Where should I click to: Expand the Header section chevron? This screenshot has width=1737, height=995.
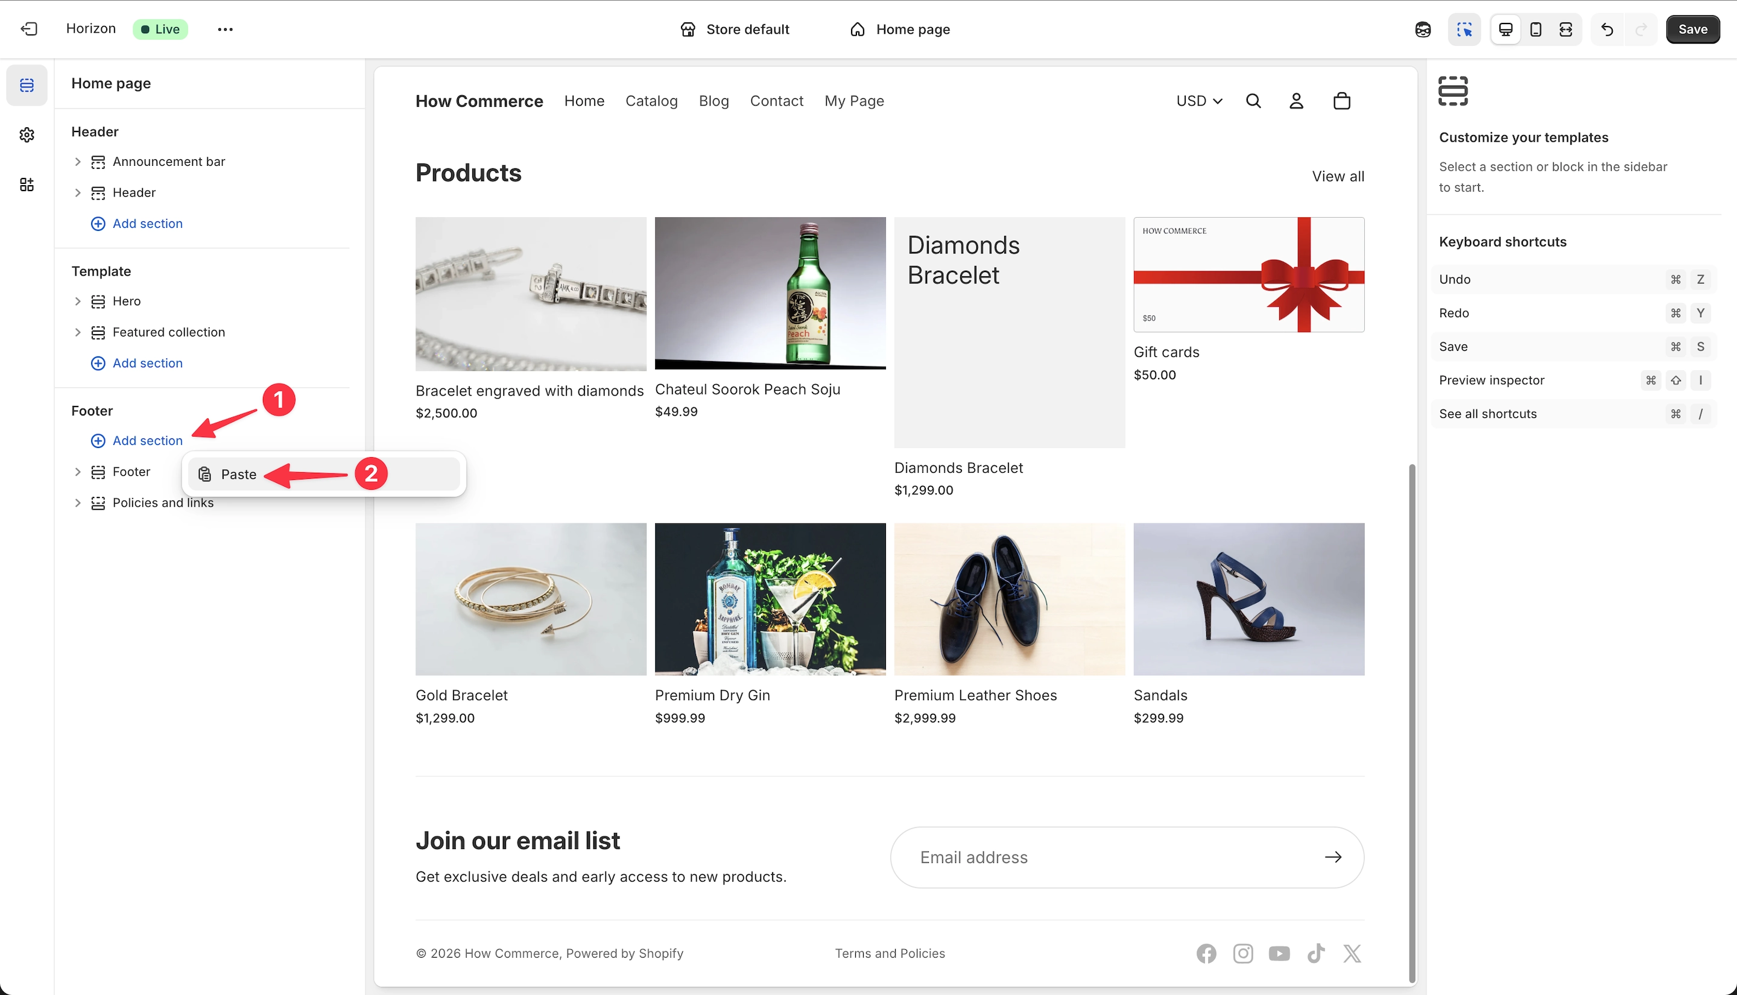coord(77,193)
